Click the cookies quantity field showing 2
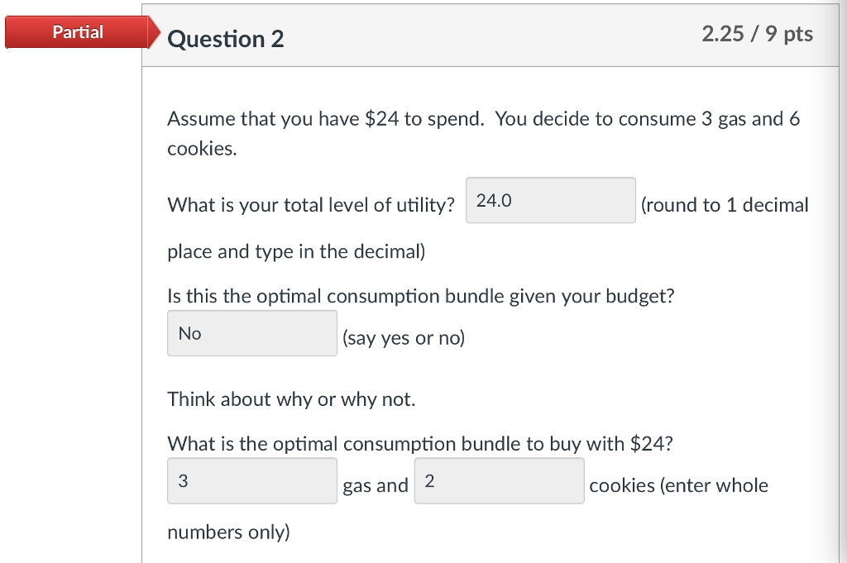The image size is (847, 563). 499,480
